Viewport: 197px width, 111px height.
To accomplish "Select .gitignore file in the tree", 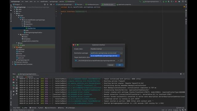I will tap(20, 49).
